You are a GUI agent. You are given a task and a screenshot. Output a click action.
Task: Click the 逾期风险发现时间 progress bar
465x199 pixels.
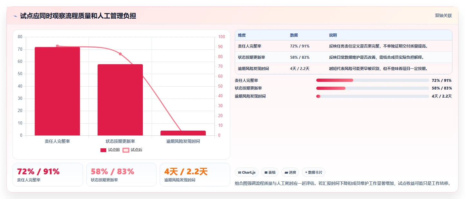[373, 96]
